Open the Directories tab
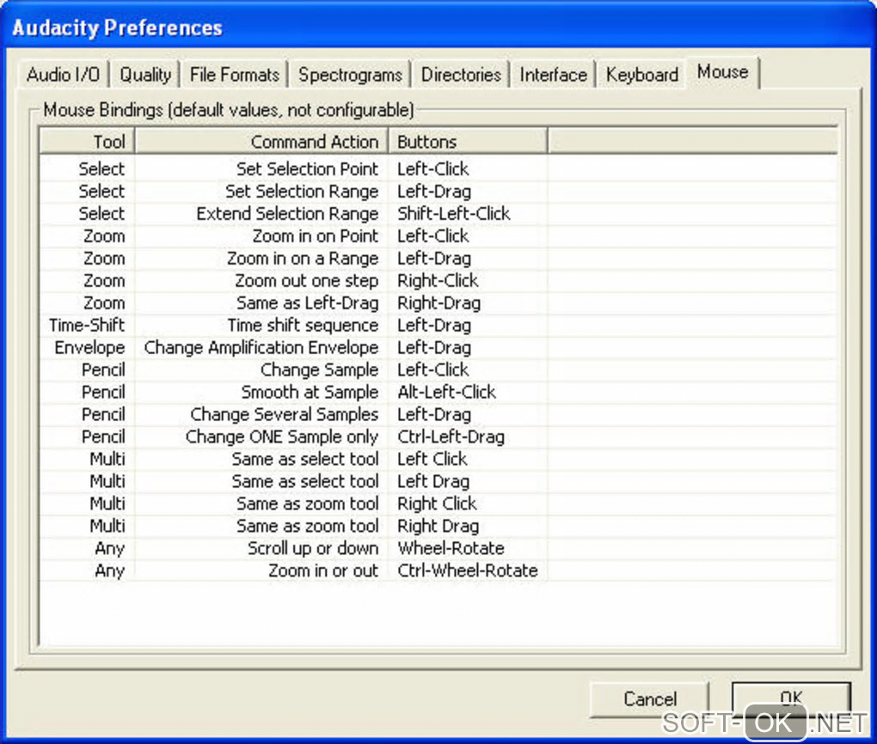The width and height of the screenshot is (877, 744). [461, 75]
